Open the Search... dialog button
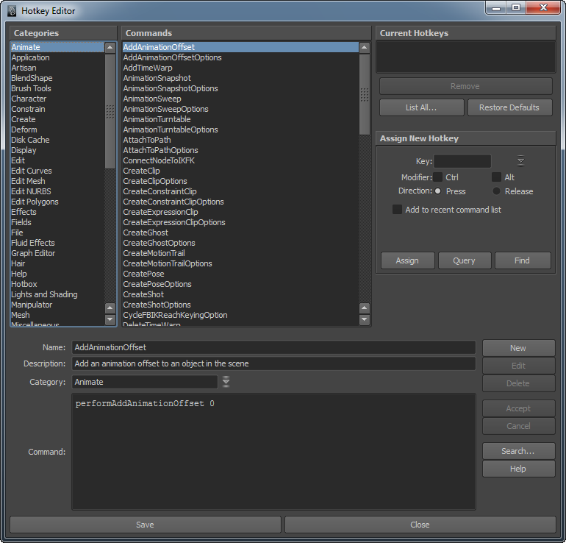The height and width of the screenshot is (543, 566). coord(517,451)
